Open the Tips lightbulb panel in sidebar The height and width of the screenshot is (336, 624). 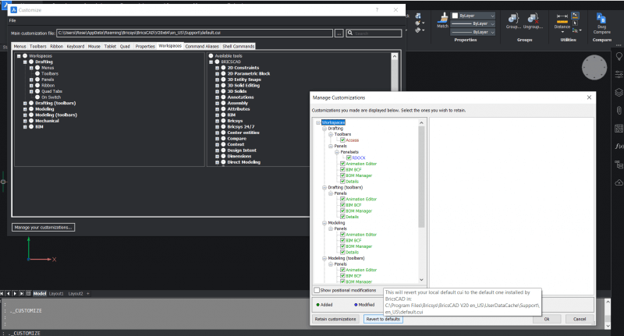click(x=619, y=56)
